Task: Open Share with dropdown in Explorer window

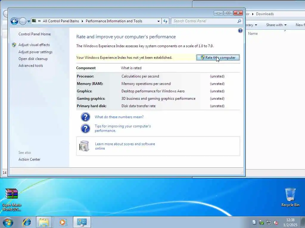Action: click(276, 25)
